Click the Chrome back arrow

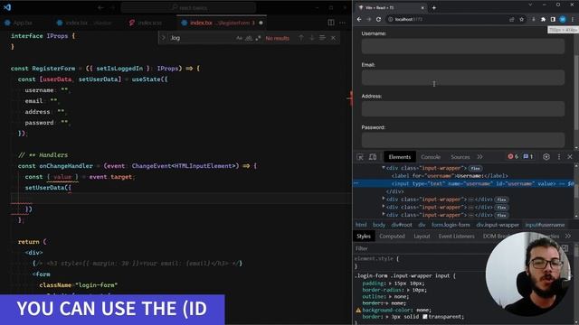coord(359,19)
